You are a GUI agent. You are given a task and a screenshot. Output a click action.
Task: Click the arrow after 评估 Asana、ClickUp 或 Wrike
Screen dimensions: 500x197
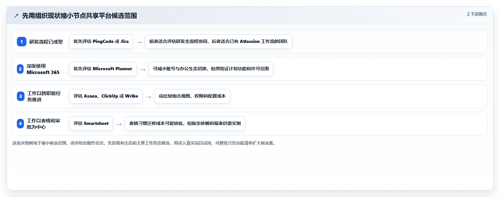pos(149,97)
